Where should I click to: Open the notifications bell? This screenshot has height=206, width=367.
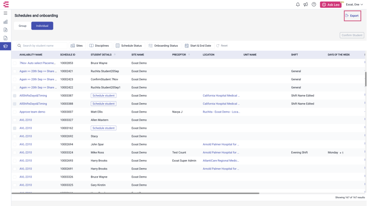(x=298, y=4)
